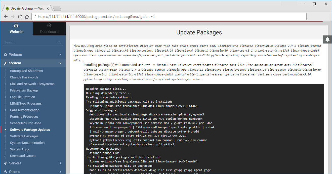332x174 pixels.
Task: Click the browser back arrow
Action: point(6,17)
